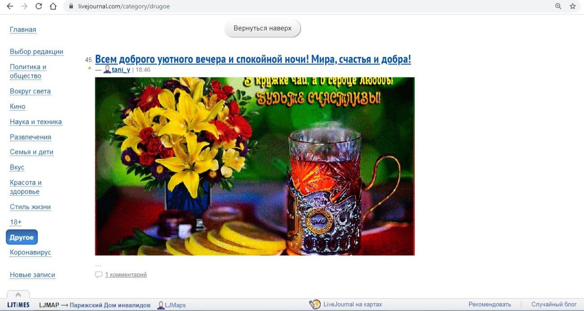Open Случайный блог link
The width and height of the screenshot is (584, 311).
[x=554, y=305]
